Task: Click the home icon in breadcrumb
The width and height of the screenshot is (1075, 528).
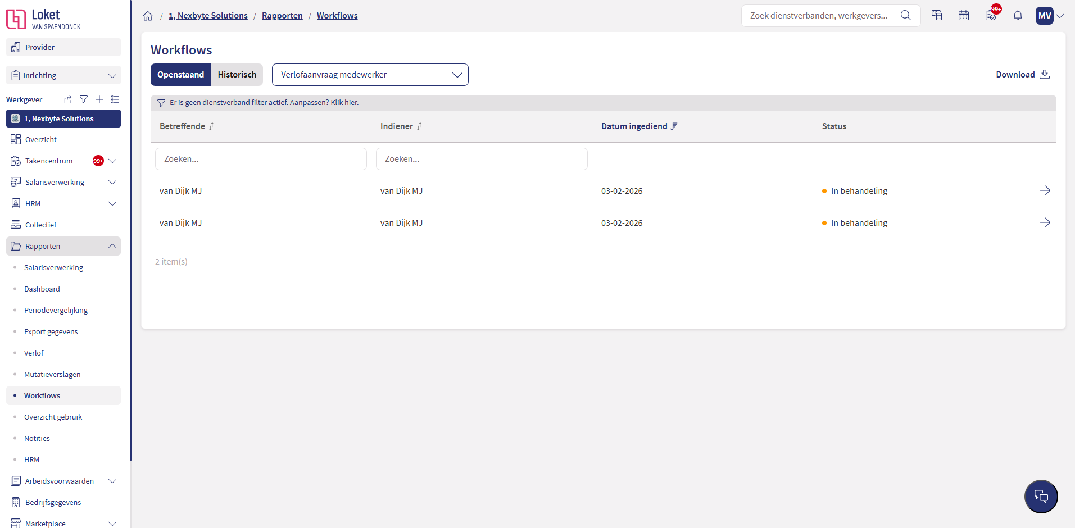Action: click(148, 16)
